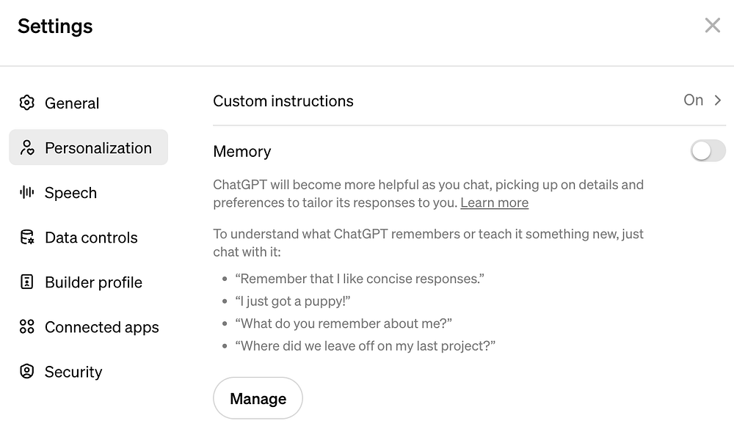This screenshot has height=440, width=734.
Task: Open the Data controls section
Action: (x=91, y=238)
